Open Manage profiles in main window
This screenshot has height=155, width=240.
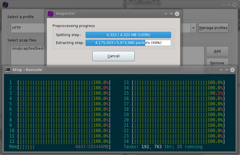click(x=213, y=28)
